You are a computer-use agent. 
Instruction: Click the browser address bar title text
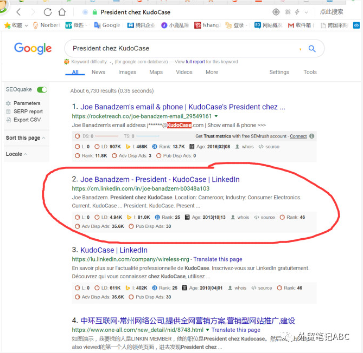[136, 12]
